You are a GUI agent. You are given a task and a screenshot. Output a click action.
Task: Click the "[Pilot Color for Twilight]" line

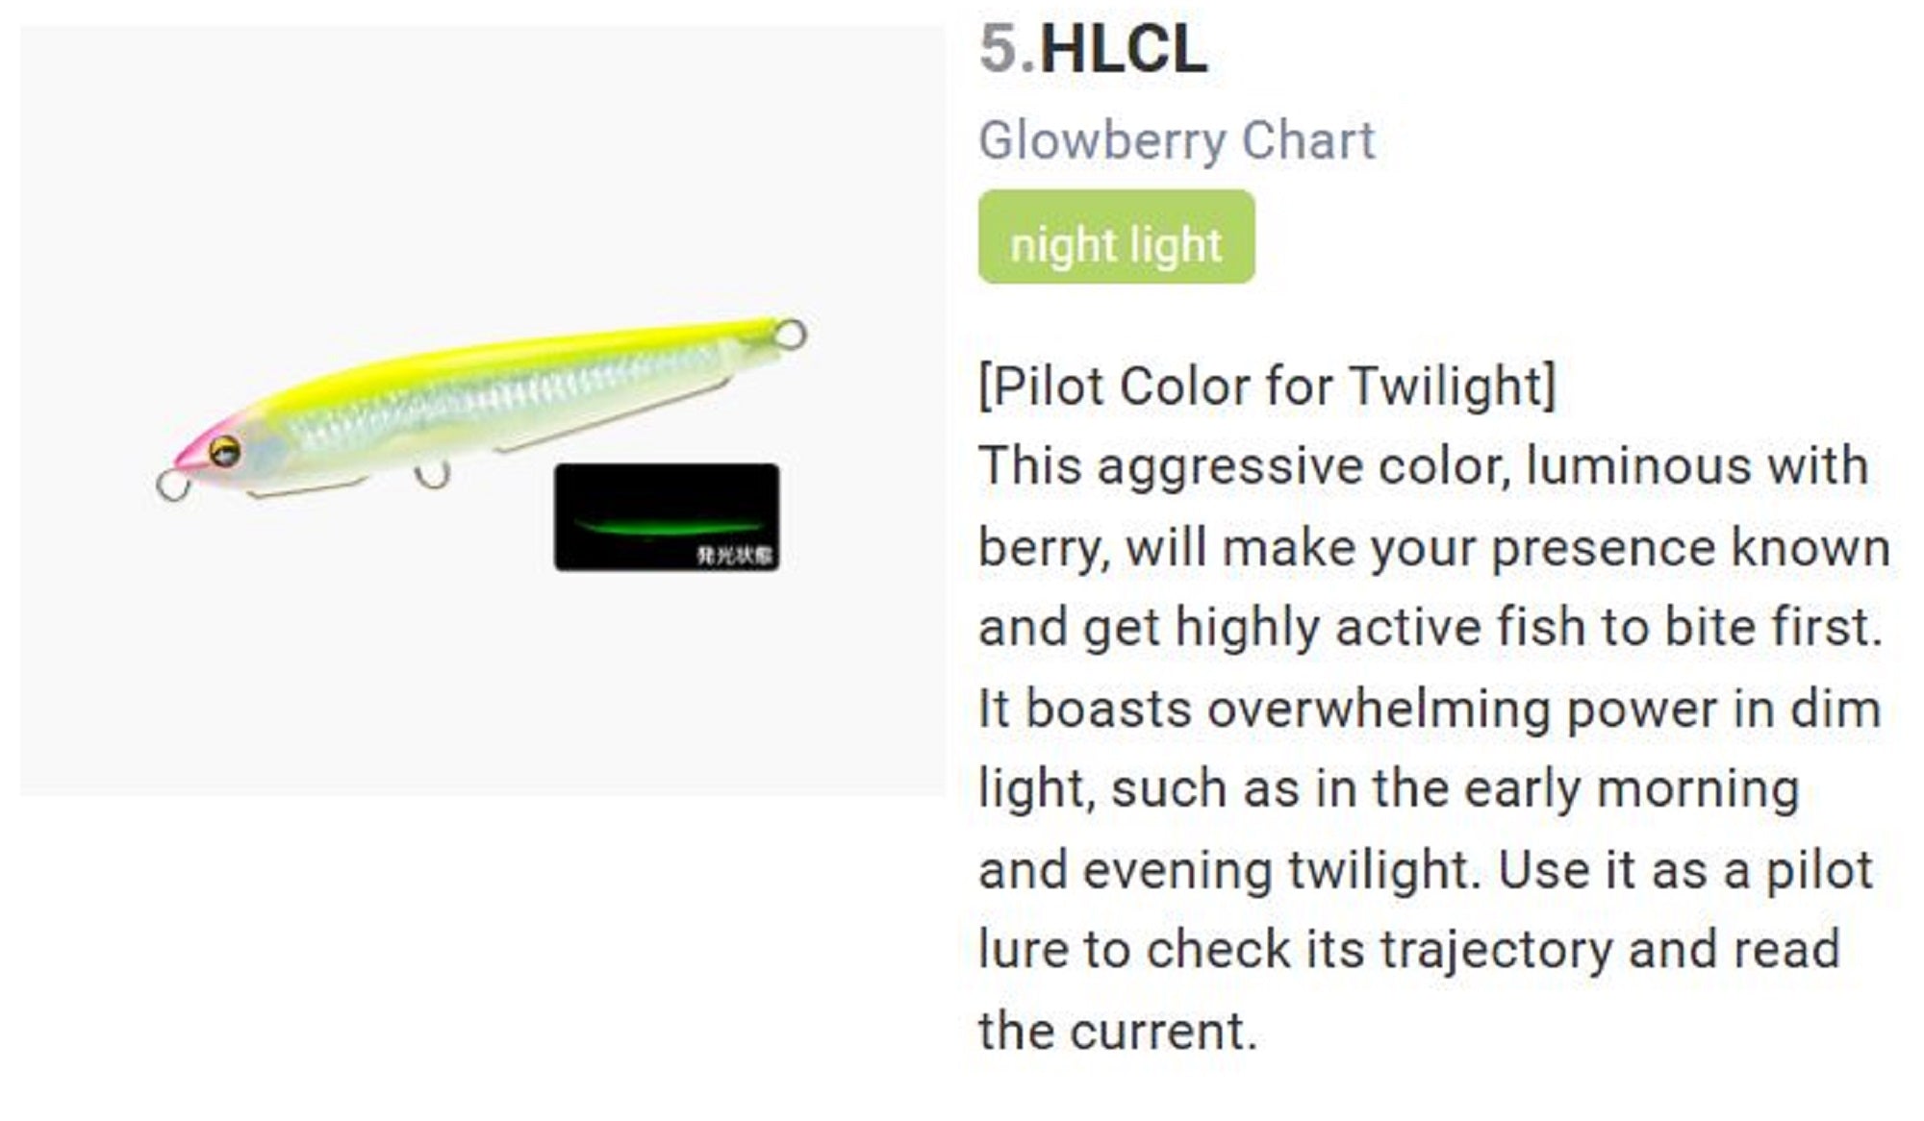click(1266, 386)
